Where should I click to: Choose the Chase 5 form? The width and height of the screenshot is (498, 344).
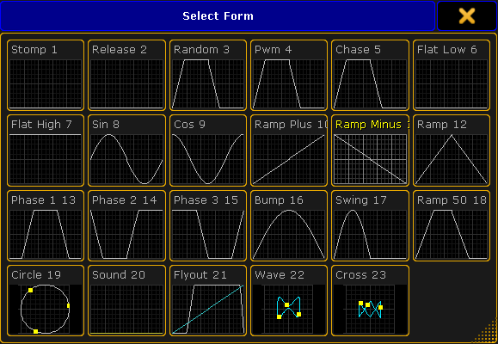click(x=370, y=76)
